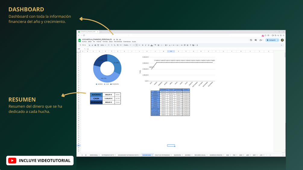Collapse the toolbar with the chevron
This screenshot has width=303, height=170.
click(282, 45)
